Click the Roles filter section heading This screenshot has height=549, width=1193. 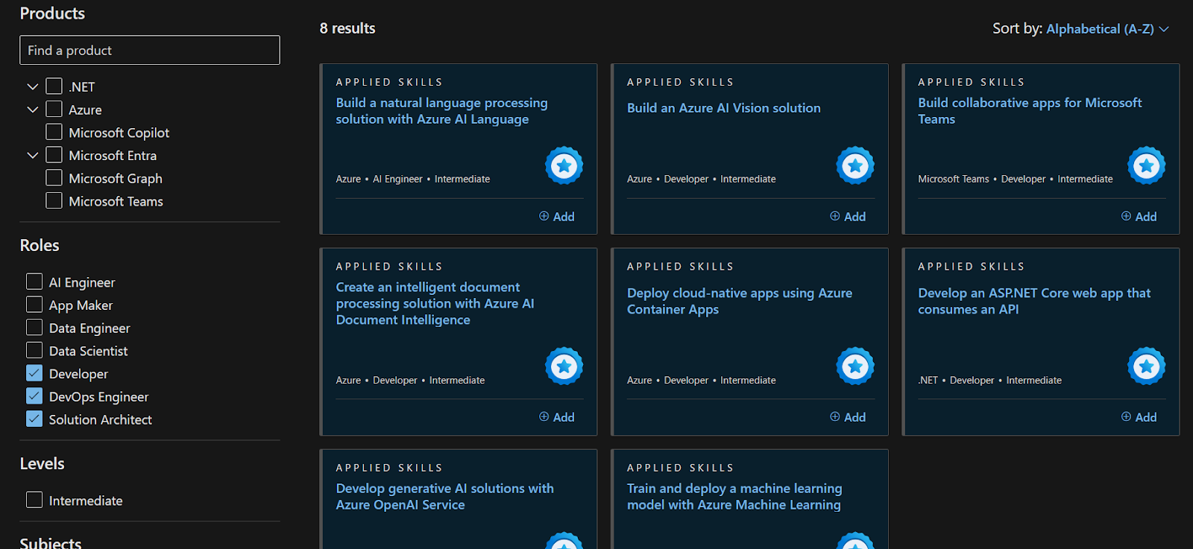[x=40, y=245]
